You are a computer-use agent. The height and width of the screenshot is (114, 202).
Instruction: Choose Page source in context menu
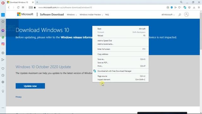tap(121, 76)
